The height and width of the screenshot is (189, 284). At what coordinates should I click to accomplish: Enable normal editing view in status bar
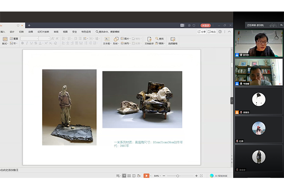124,176
